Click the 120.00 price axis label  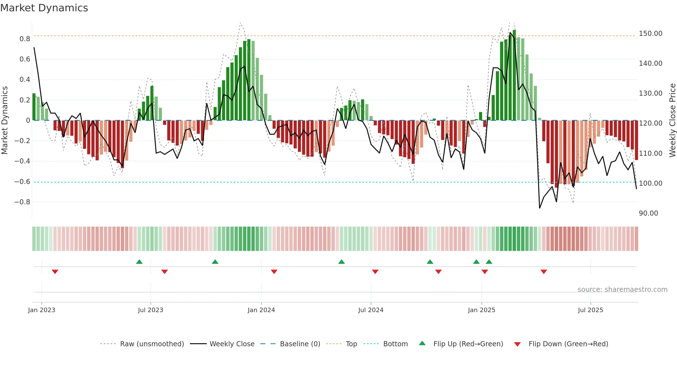click(x=650, y=123)
